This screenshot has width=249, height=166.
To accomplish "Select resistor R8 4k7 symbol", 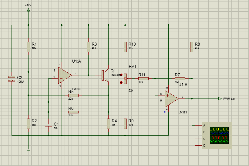I will pos(192,47).
